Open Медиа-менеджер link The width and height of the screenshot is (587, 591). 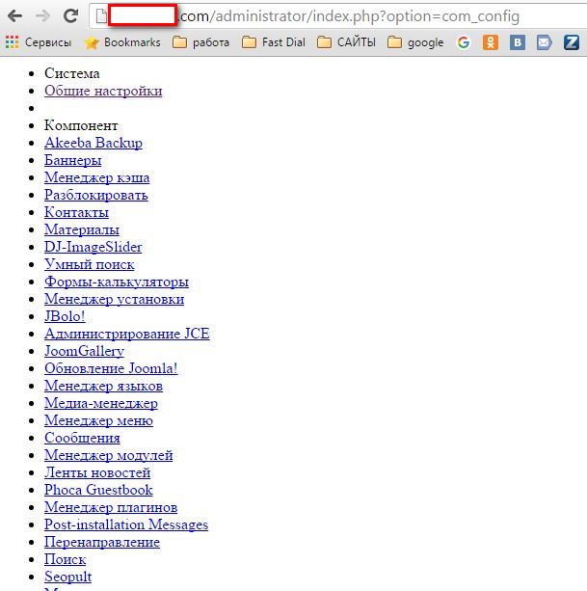pyautogui.click(x=101, y=403)
